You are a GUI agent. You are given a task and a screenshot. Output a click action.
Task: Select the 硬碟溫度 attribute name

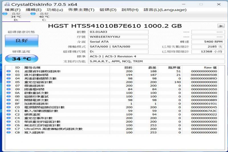click(32, 114)
